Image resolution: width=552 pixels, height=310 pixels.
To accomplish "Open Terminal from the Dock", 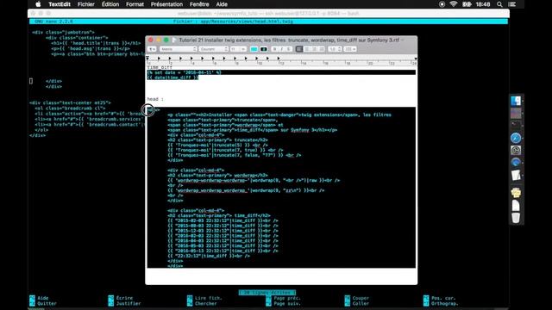I will [516, 125].
